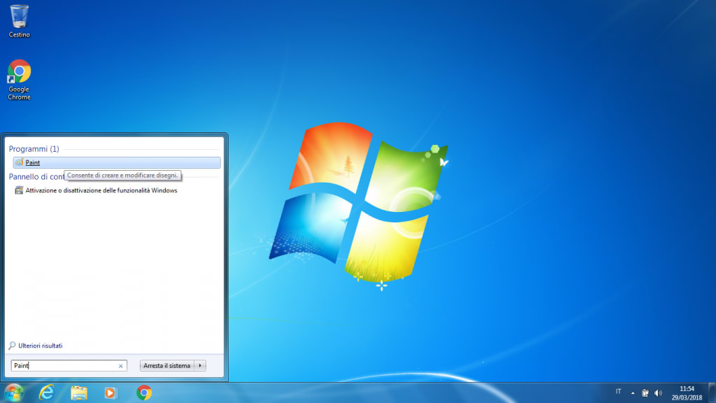
Task: Click the power/battery icon in the system tray
Action: coord(645,393)
